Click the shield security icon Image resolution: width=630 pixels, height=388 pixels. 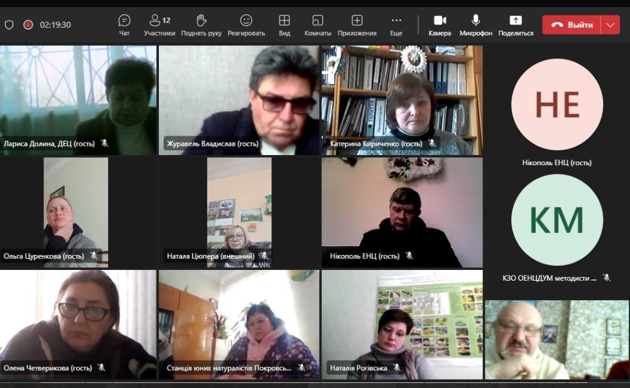pos(9,24)
